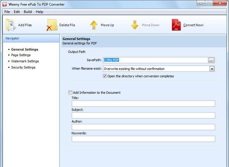Viewport: 229px width, 167px height.
Task: Open the Build menu
Action: (28, 12)
